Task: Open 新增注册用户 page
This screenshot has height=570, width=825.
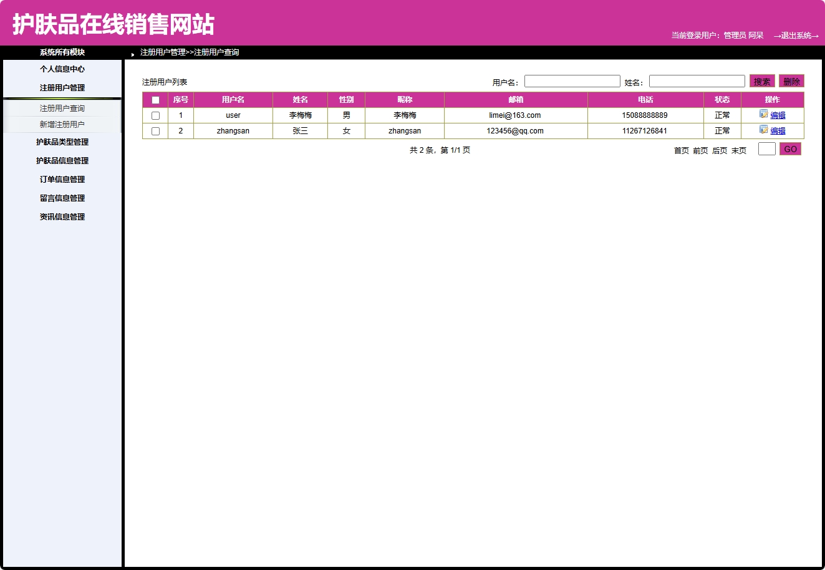Action: point(62,123)
